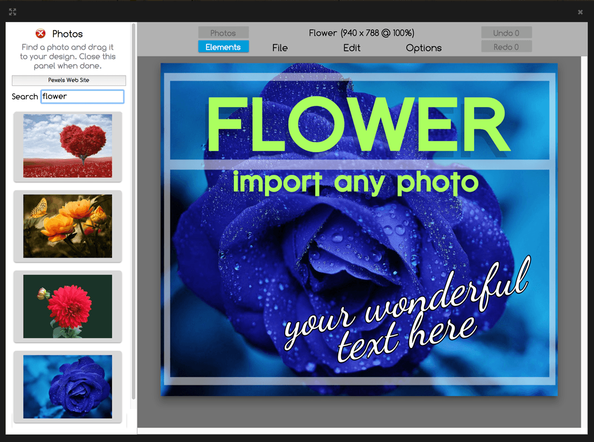Select the red dahlia photo
This screenshot has height=442, width=594.
(x=68, y=306)
